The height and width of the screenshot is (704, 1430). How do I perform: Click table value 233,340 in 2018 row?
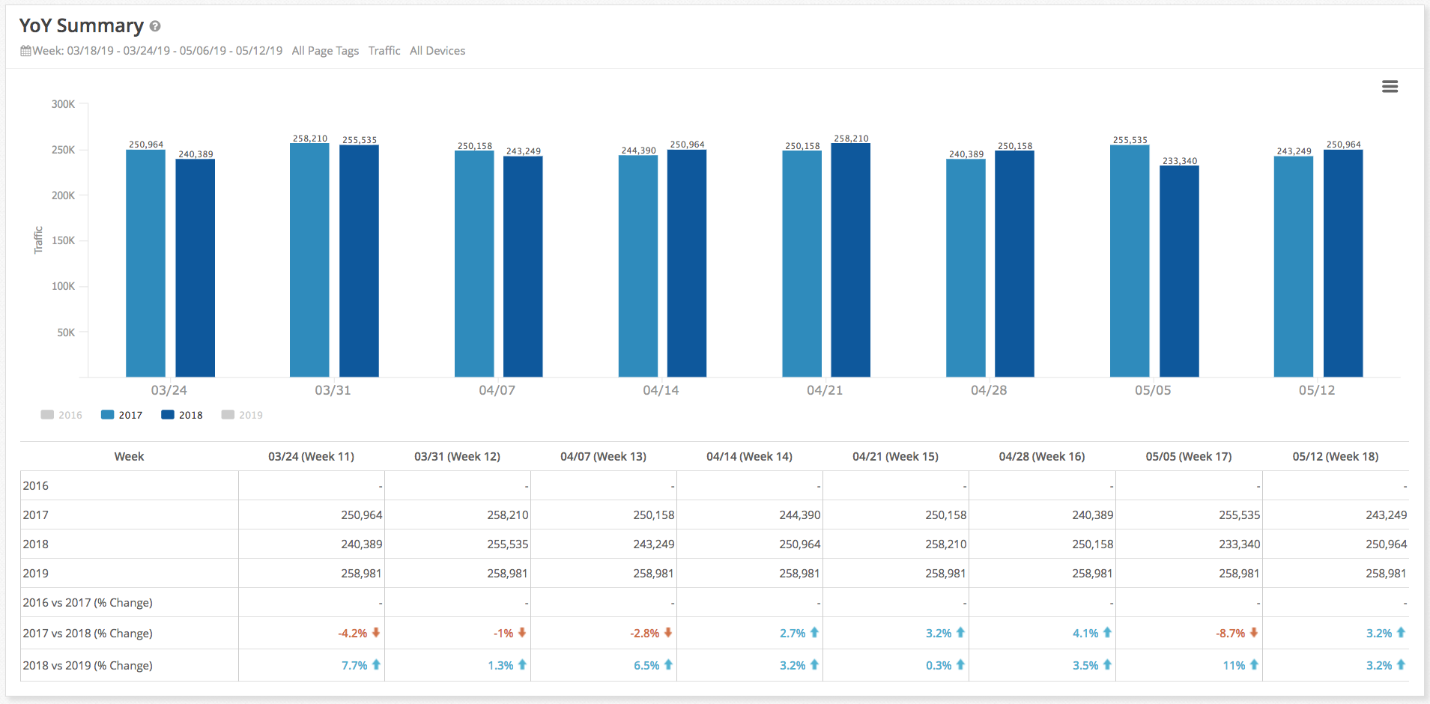click(1239, 544)
